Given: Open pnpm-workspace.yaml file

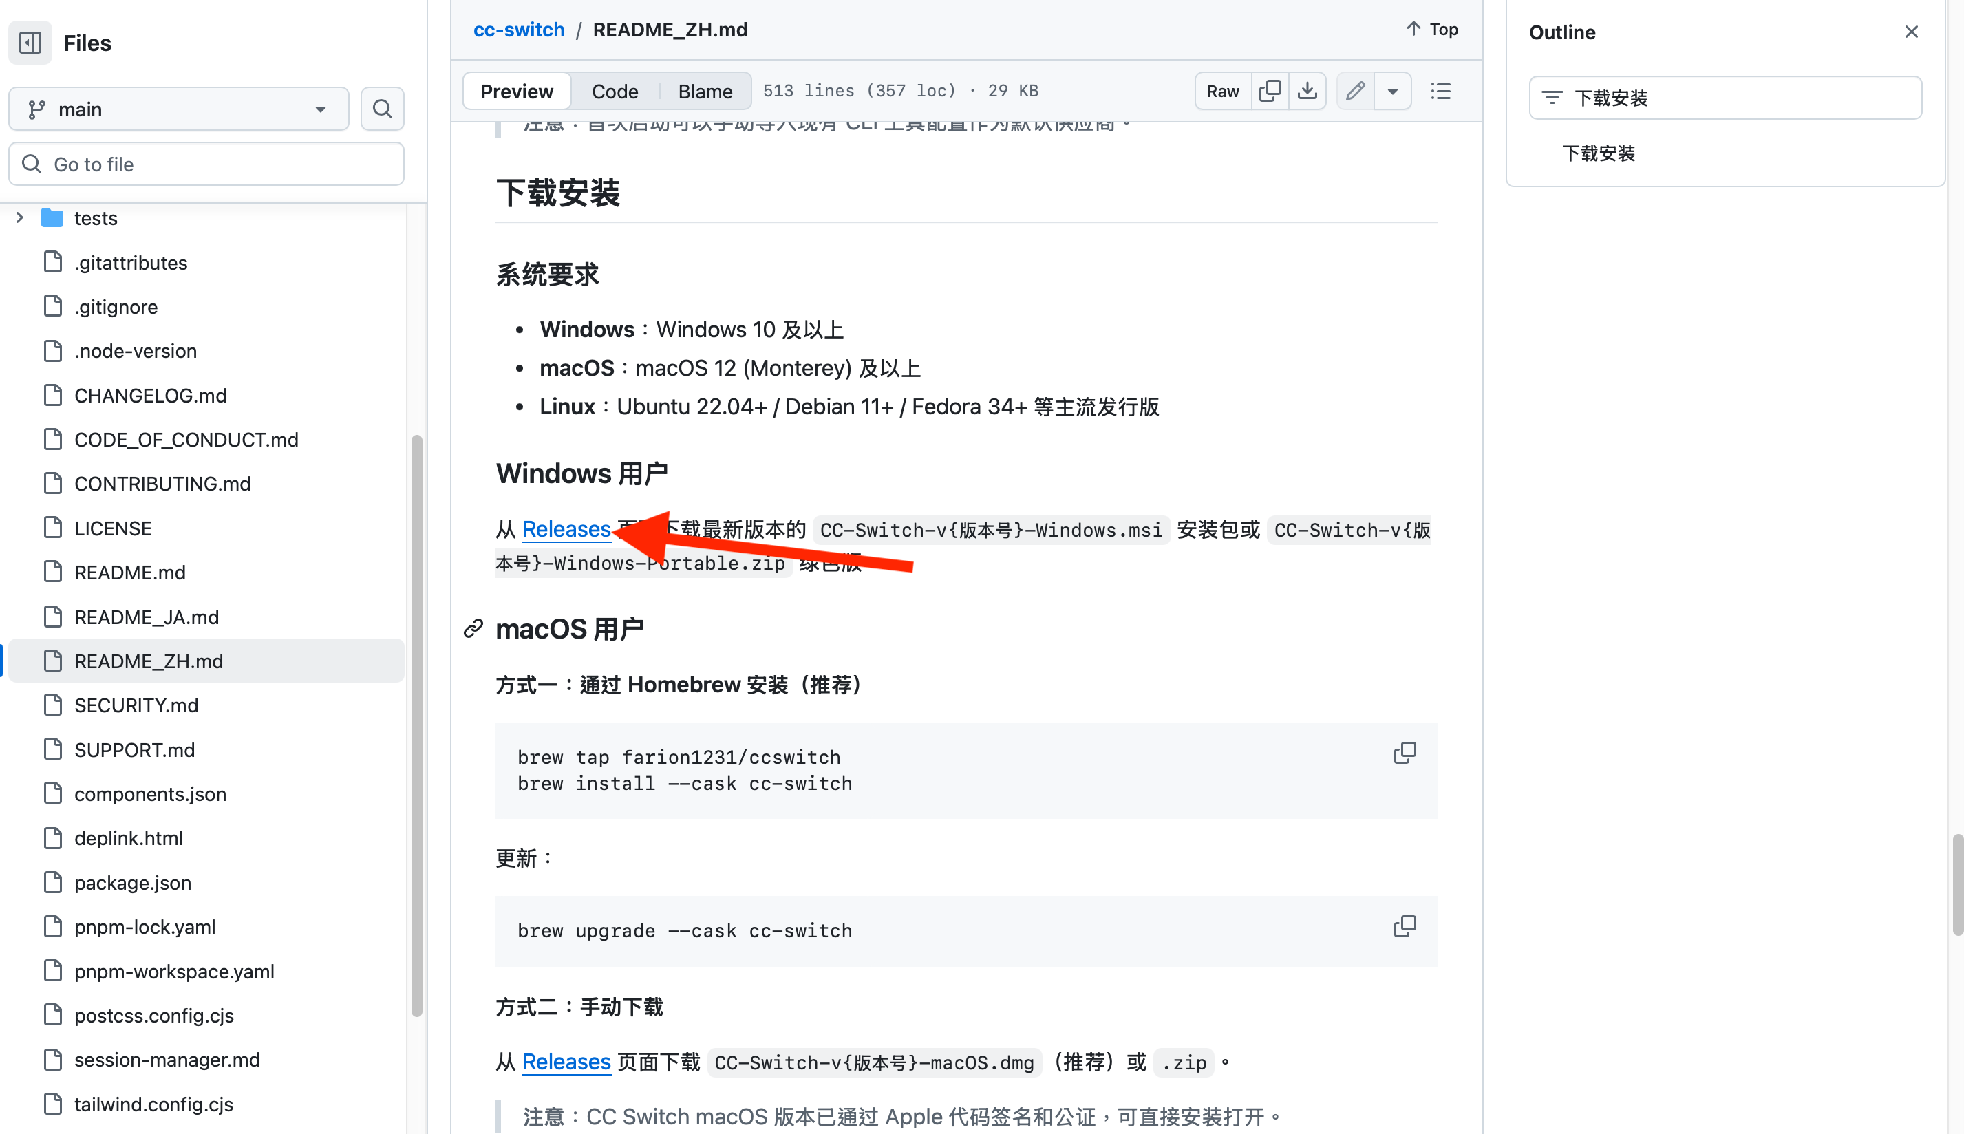Looking at the screenshot, I should 174,972.
